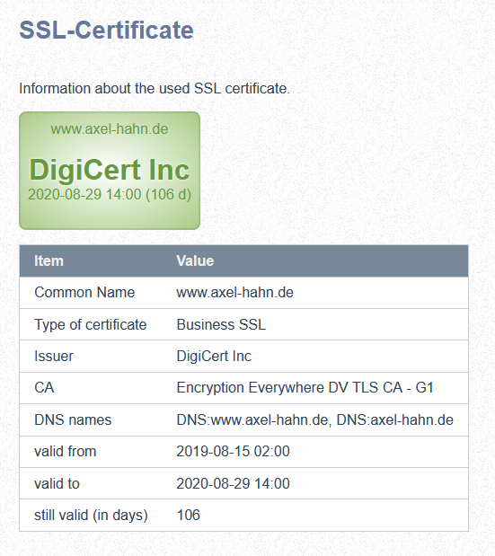Click the Issuer value 'DigiCert Inc' in table
495x556 pixels.
[214, 356]
